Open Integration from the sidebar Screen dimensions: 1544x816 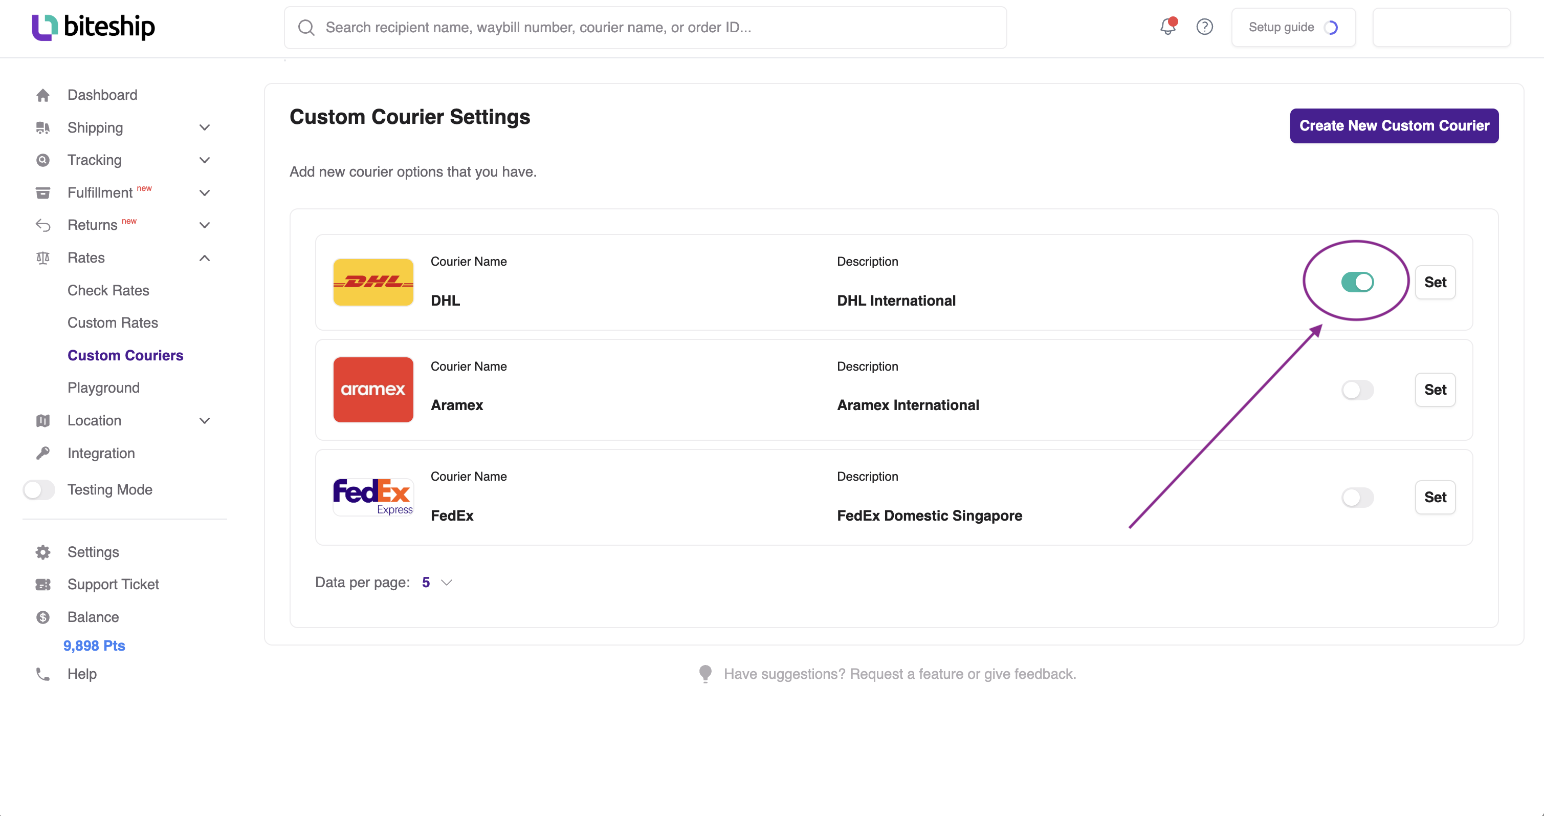101,454
